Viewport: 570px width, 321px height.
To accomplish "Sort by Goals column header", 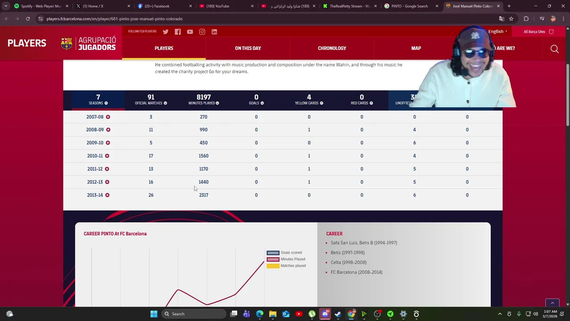I will coord(256,99).
